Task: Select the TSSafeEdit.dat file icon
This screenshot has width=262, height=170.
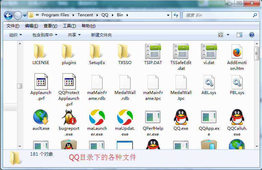Action: (x=181, y=51)
